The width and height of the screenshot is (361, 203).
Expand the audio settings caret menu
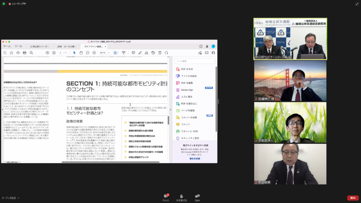click(x=19, y=198)
